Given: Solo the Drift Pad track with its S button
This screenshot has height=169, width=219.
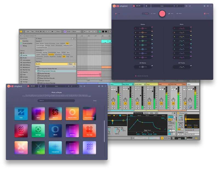Looking at the screenshot, I should [x=173, y=106].
